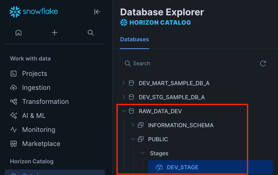Open the Transformation section
Screen dimensions: 278x175
coord(45,102)
